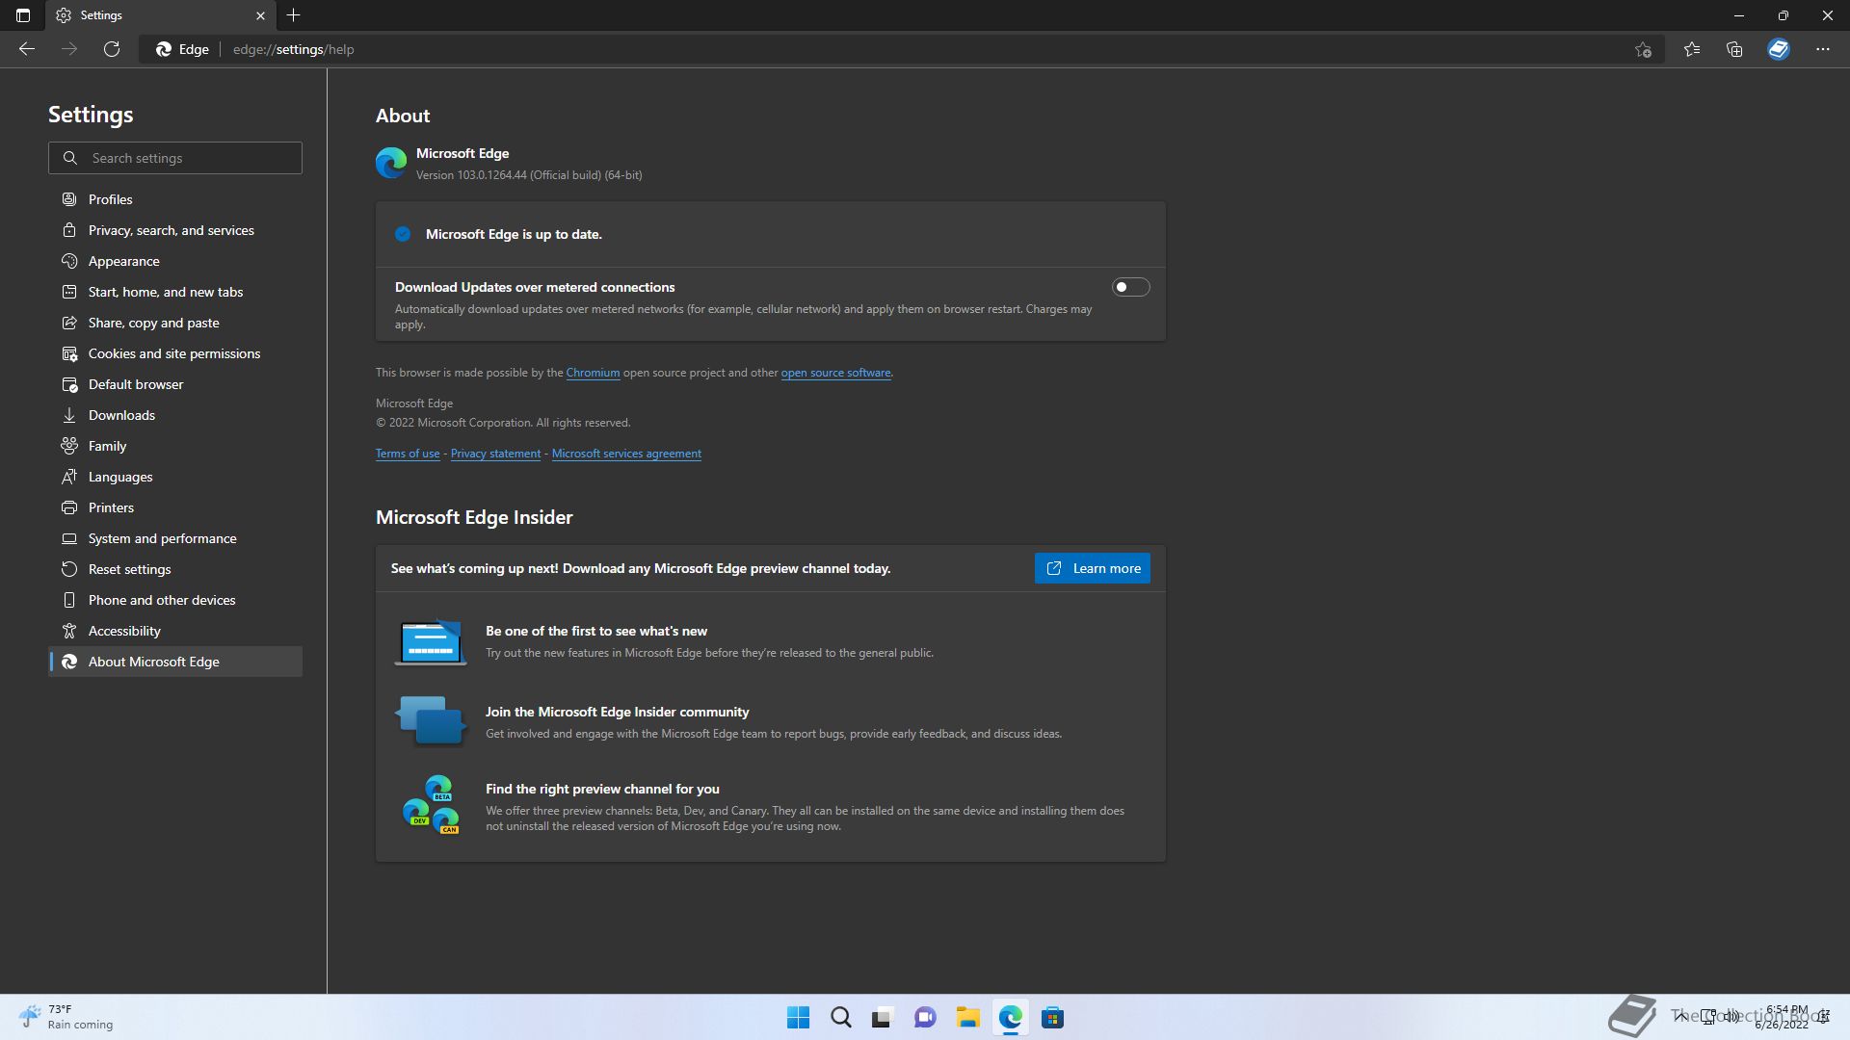This screenshot has height=1040, width=1850.
Task: Add this page to favorites star icon
Action: click(x=1644, y=49)
